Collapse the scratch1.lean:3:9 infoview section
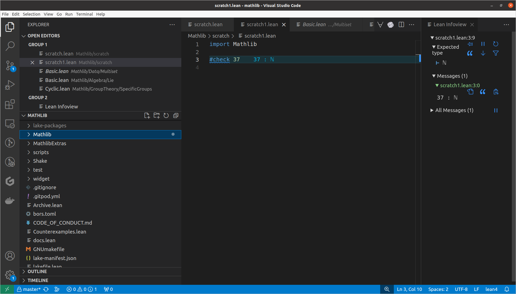516x294 pixels. coord(452,38)
